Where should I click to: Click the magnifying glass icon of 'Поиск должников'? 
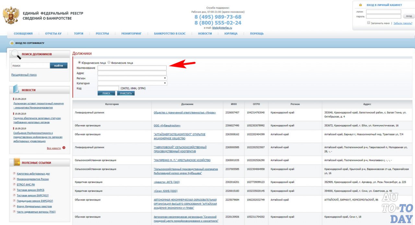click(16, 54)
